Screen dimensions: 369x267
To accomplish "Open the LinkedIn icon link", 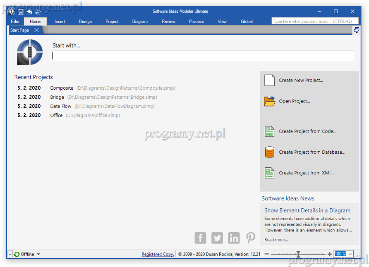I will point(234,238).
